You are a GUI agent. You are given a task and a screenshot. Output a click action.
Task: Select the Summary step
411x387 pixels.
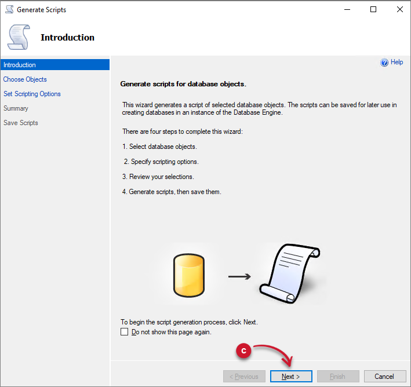(16, 108)
